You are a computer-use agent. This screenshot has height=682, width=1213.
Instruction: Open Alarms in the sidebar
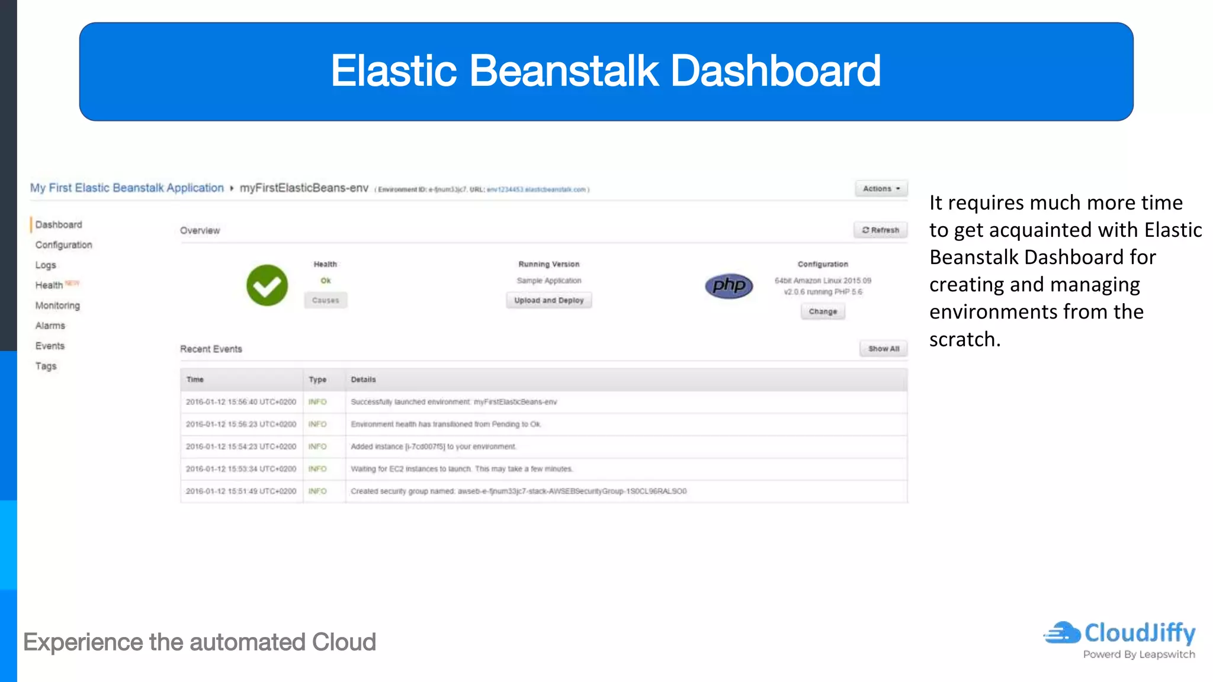(50, 326)
